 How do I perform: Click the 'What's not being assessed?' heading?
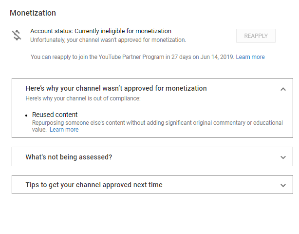(69, 157)
